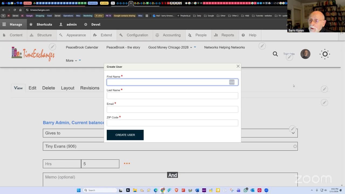Open the Brave browser from taskbar
Screen dimensions: 345x194
[177, 190]
